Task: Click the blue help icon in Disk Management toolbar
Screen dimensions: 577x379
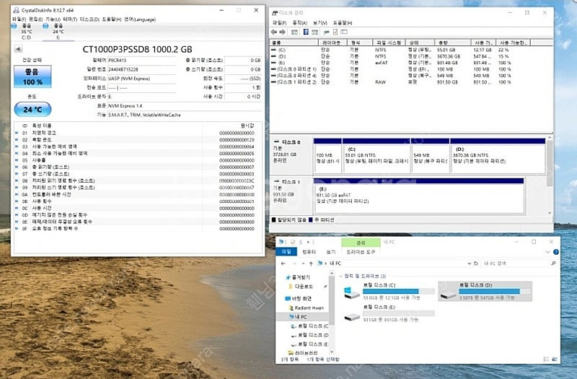Action: (x=306, y=32)
